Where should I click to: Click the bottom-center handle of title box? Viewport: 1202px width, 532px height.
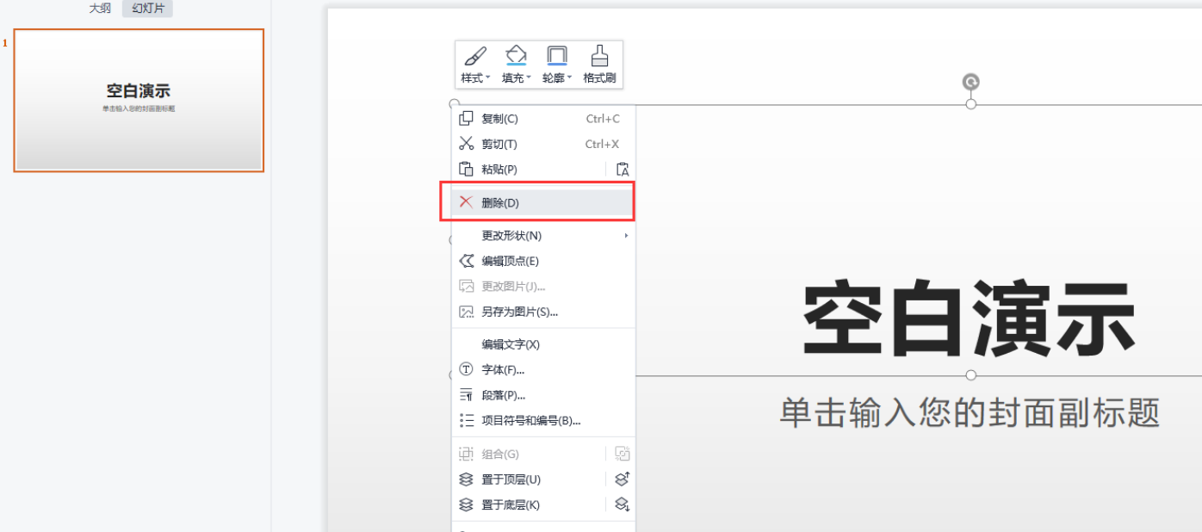tap(971, 375)
